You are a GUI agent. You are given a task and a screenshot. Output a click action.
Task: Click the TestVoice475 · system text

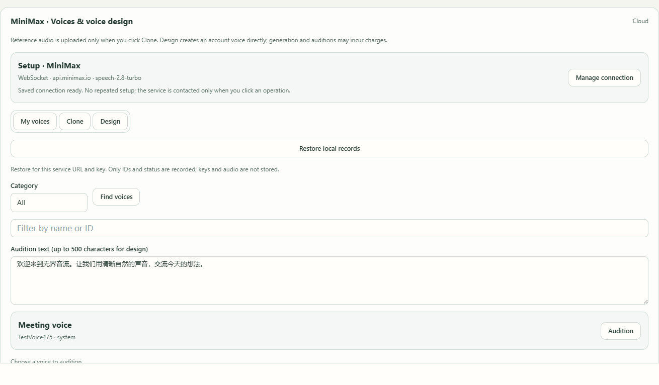tap(47, 337)
